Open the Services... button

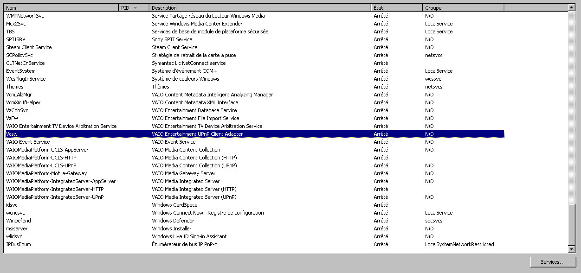(x=553, y=262)
